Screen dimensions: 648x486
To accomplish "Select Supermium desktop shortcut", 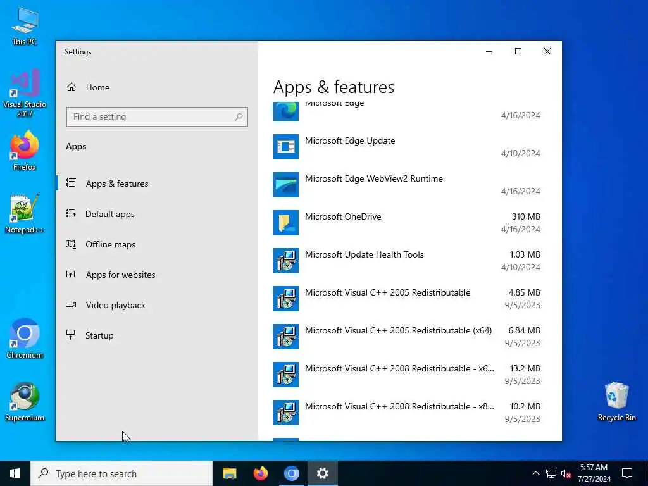I will point(25,402).
